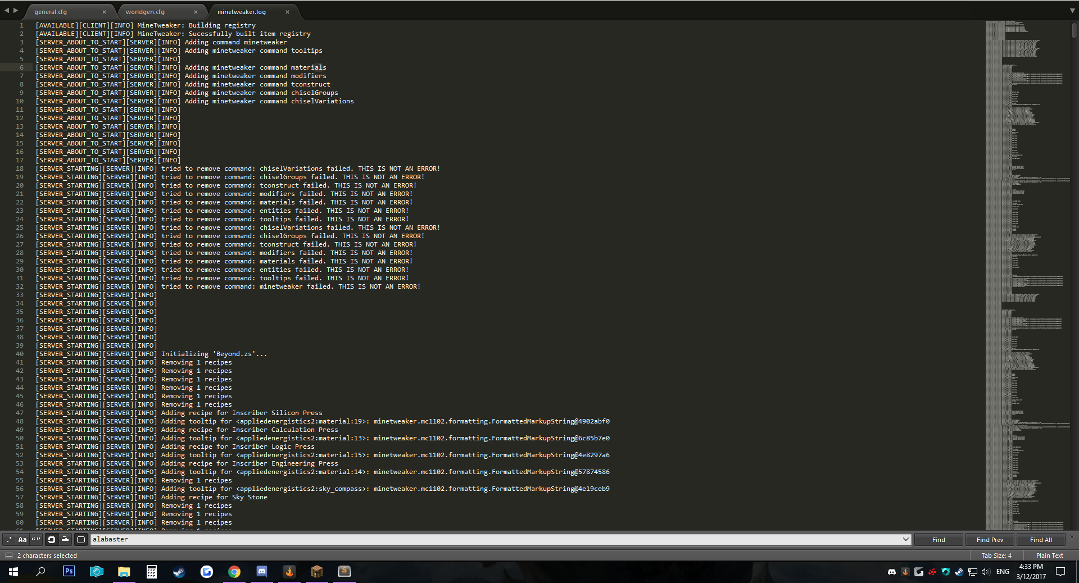Open the Windows Start menu
Viewport: 1079px width, 583px height.
[13, 572]
